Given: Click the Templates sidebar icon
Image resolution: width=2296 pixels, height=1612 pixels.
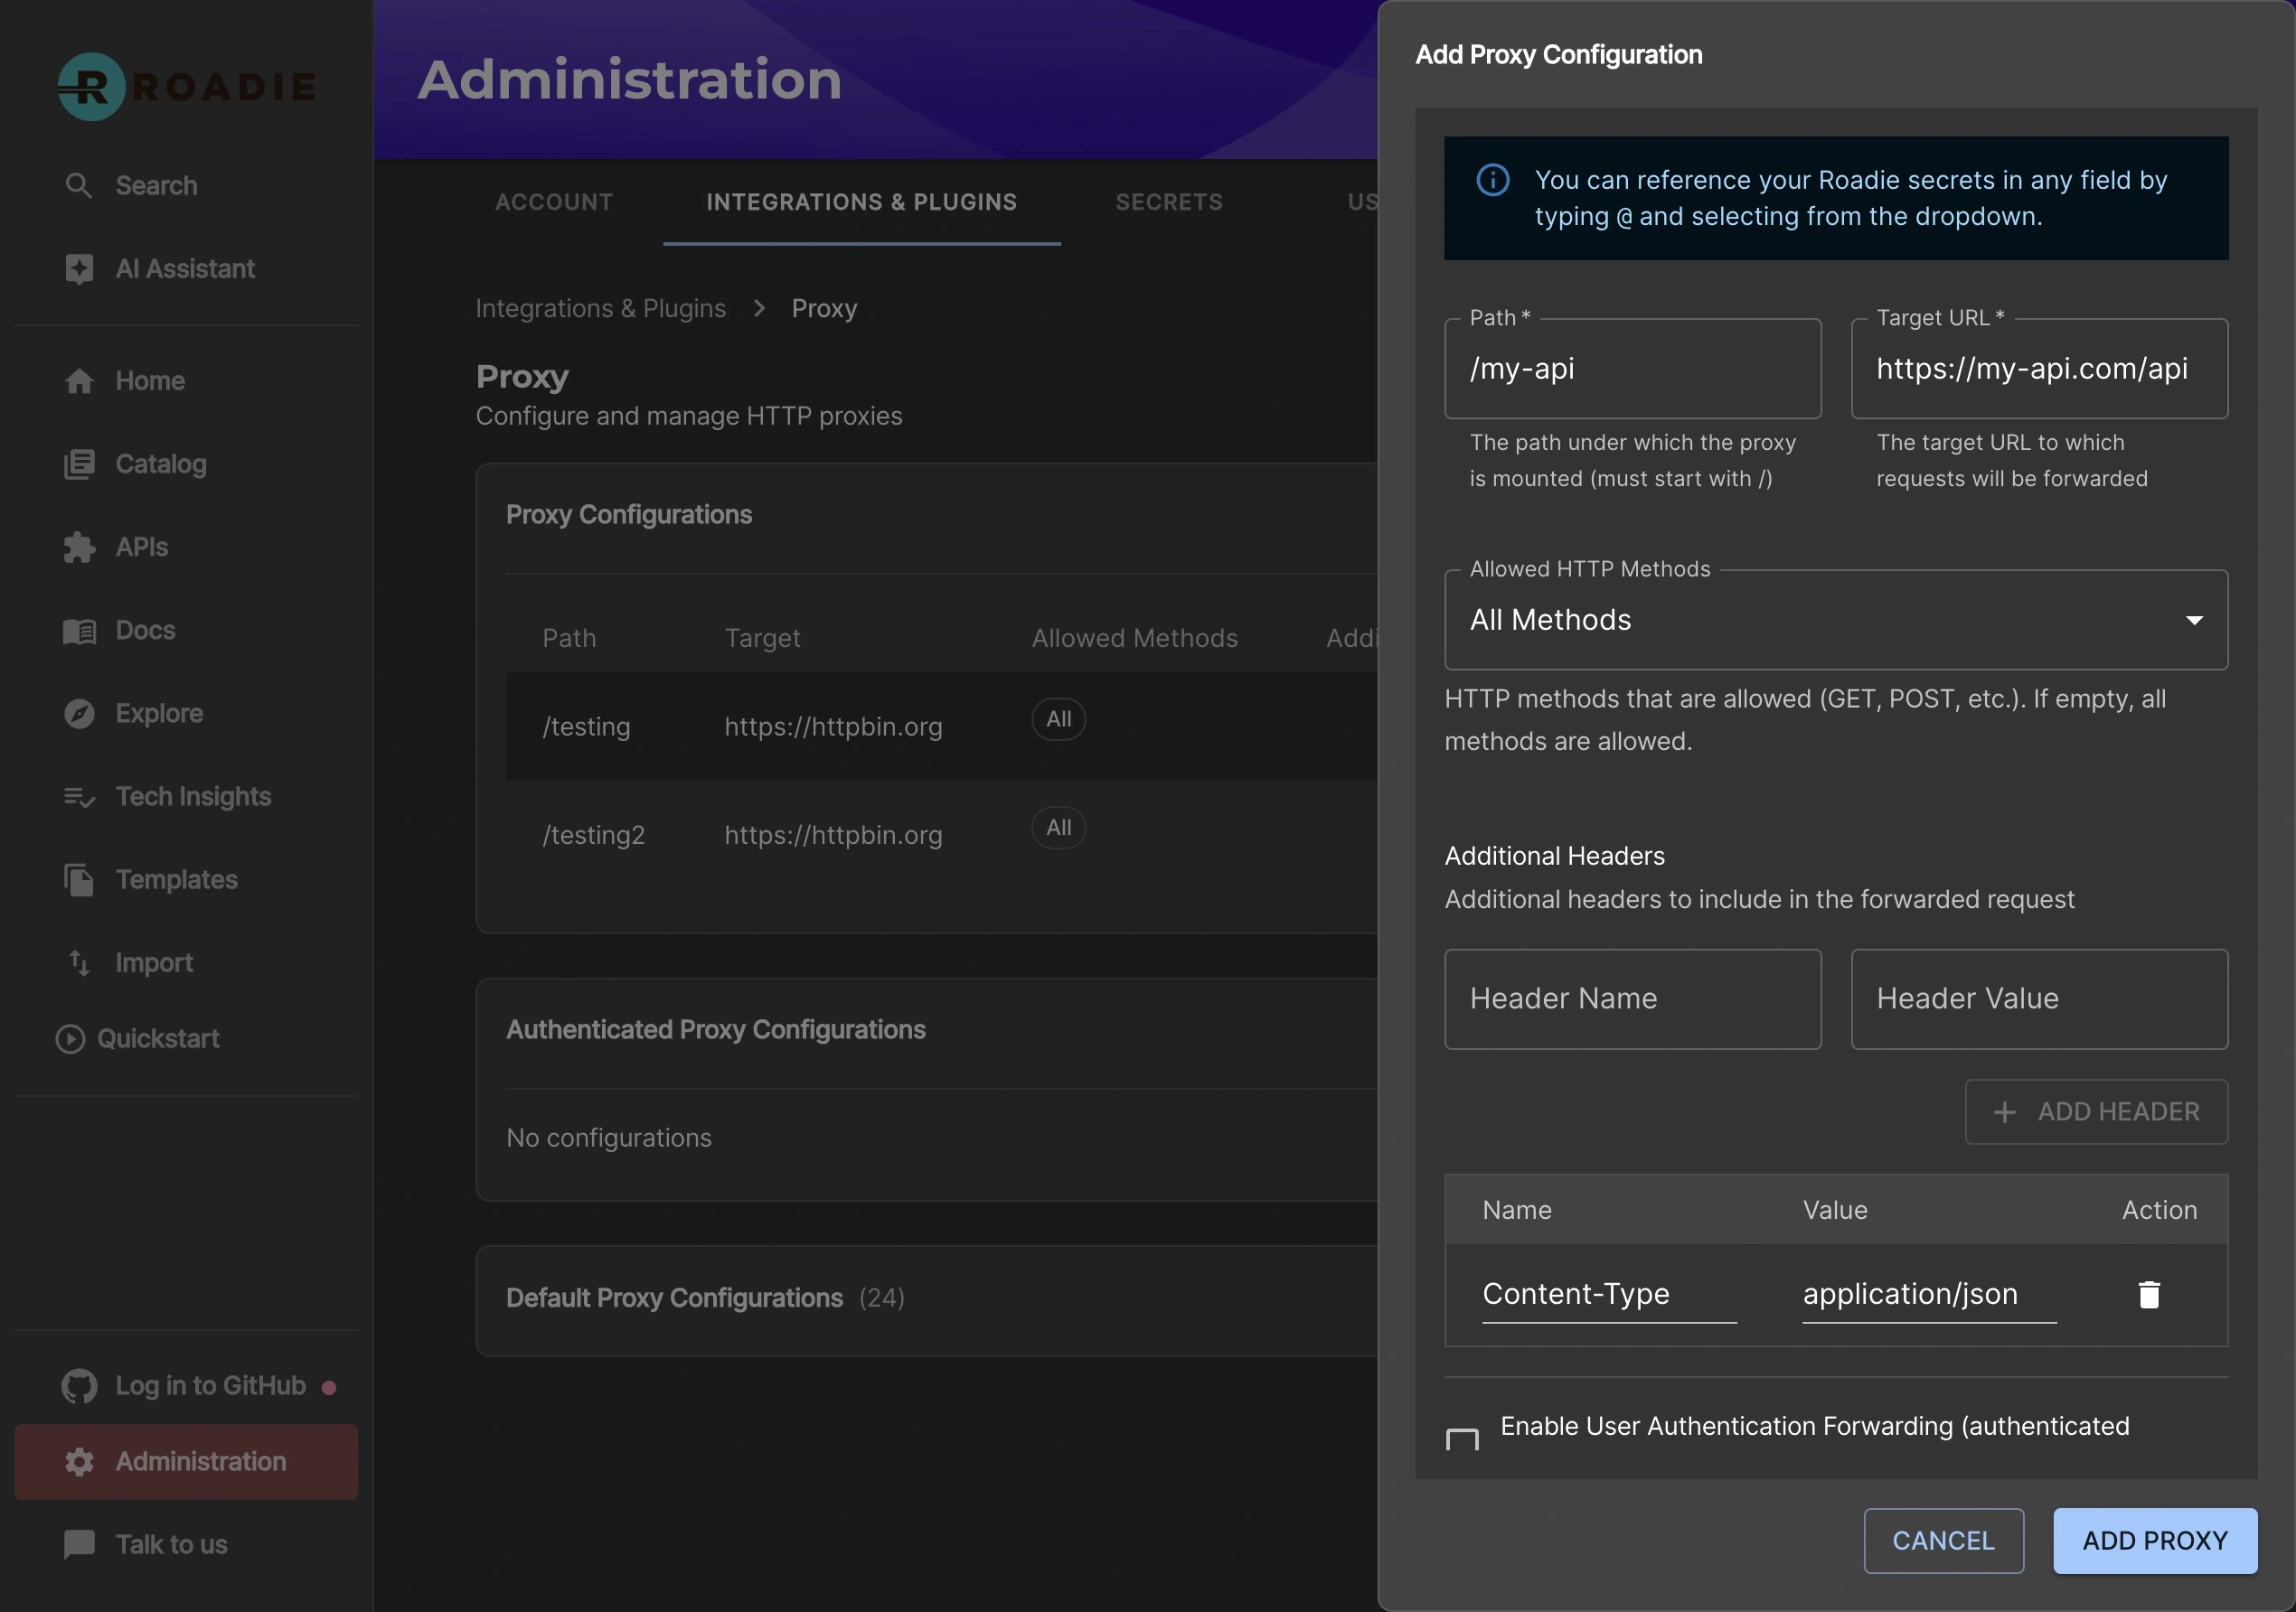Looking at the screenshot, I should click(x=79, y=879).
